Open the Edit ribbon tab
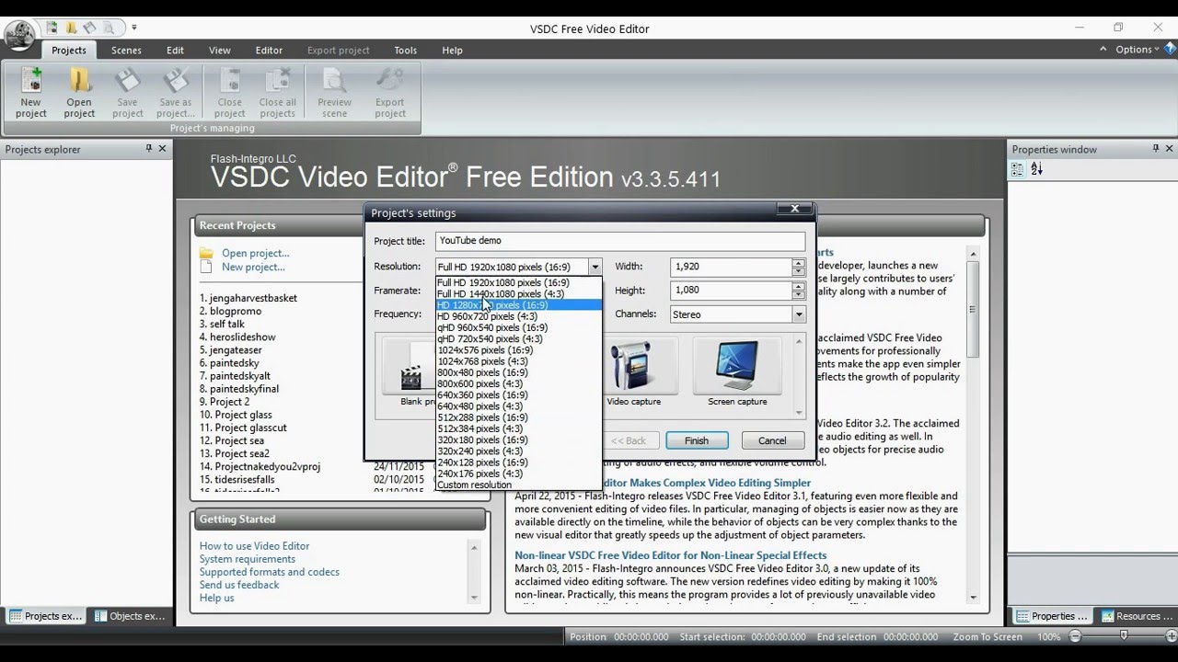1178x662 pixels. click(175, 51)
